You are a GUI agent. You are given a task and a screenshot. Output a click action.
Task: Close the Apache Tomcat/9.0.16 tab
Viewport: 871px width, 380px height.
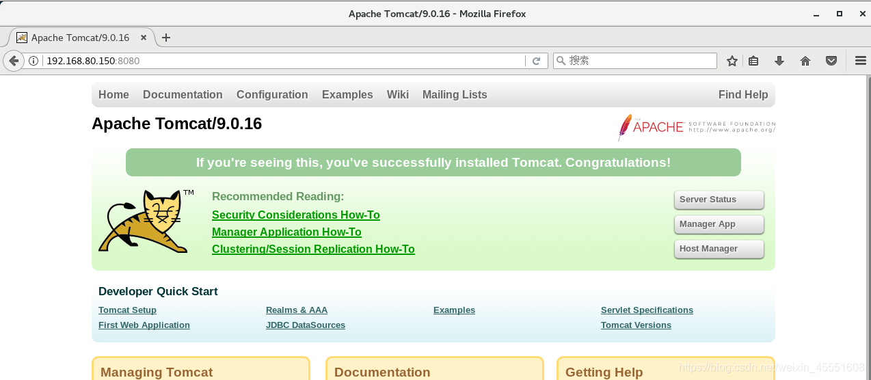pos(144,38)
